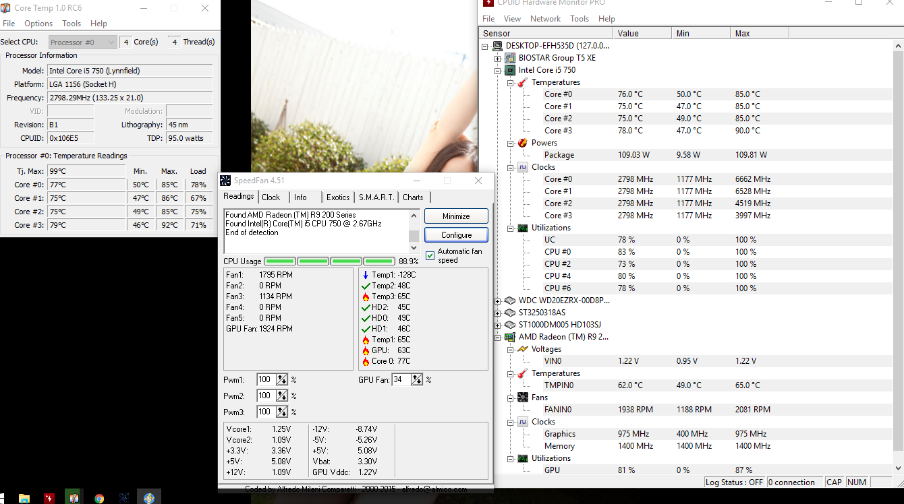Screen dimensions: 904x504
Task: Click the Value column header
Action: pos(642,34)
